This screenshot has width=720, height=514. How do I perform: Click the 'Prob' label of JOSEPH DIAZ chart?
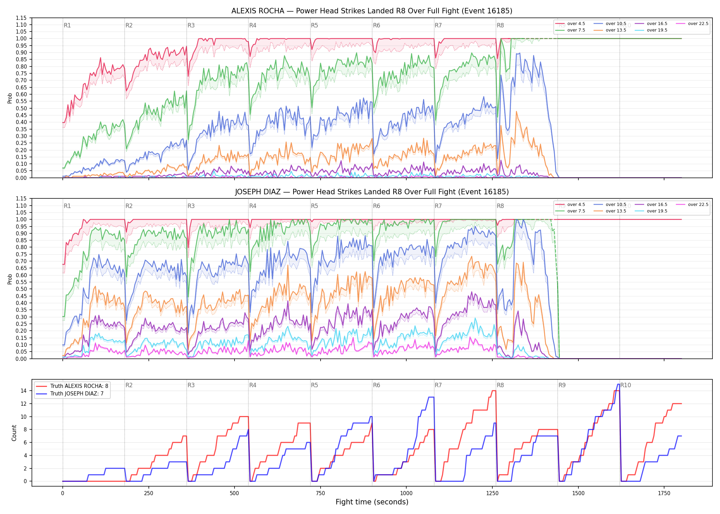coord(10,279)
